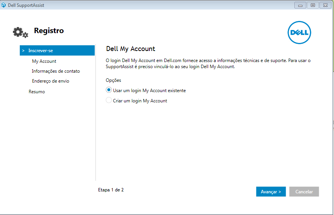Open Endereço de envio sidebar item
This screenshot has width=334, height=215.
(51, 81)
